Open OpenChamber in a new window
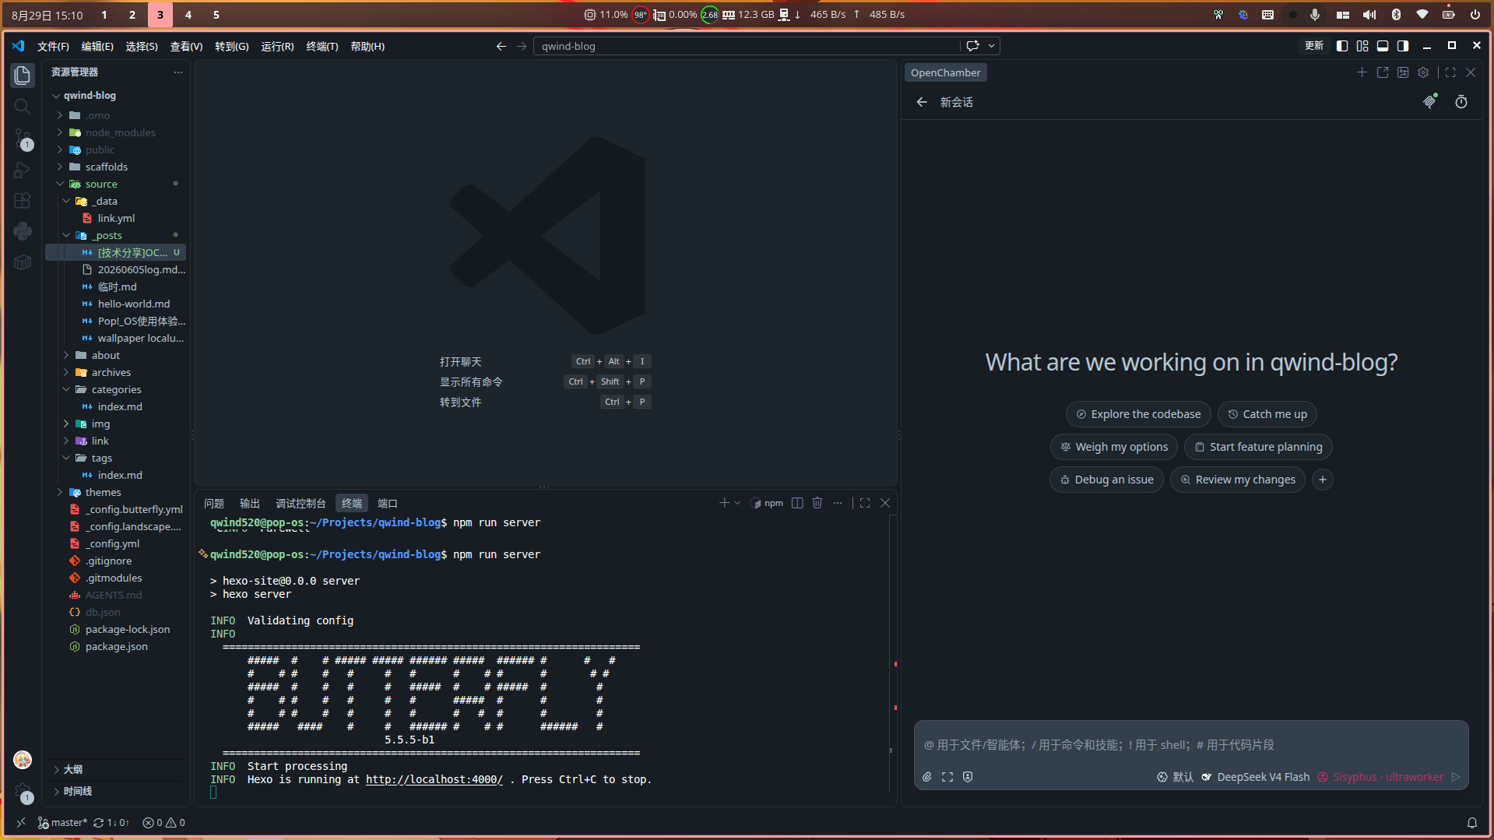Viewport: 1494px width, 840px height. (1383, 72)
